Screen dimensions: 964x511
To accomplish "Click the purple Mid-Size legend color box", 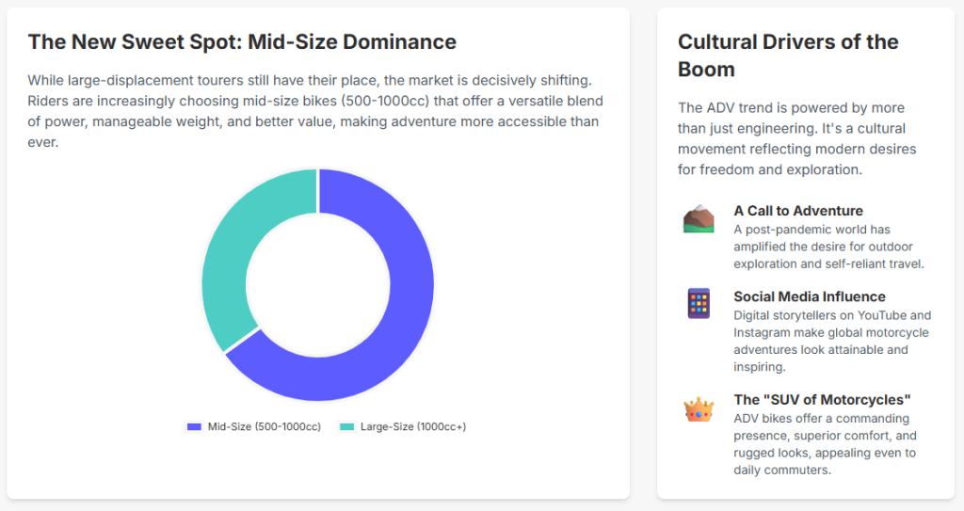I will [195, 426].
